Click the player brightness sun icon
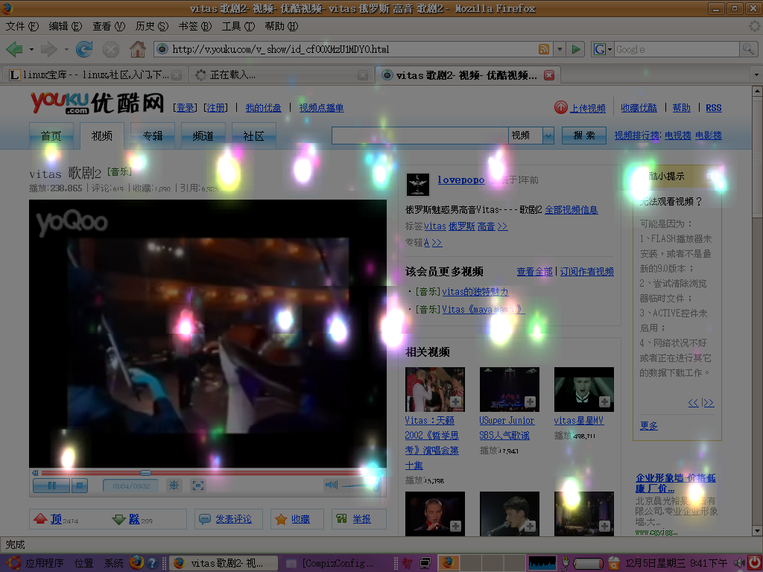The image size is (763, 572). tap(174, 486)
